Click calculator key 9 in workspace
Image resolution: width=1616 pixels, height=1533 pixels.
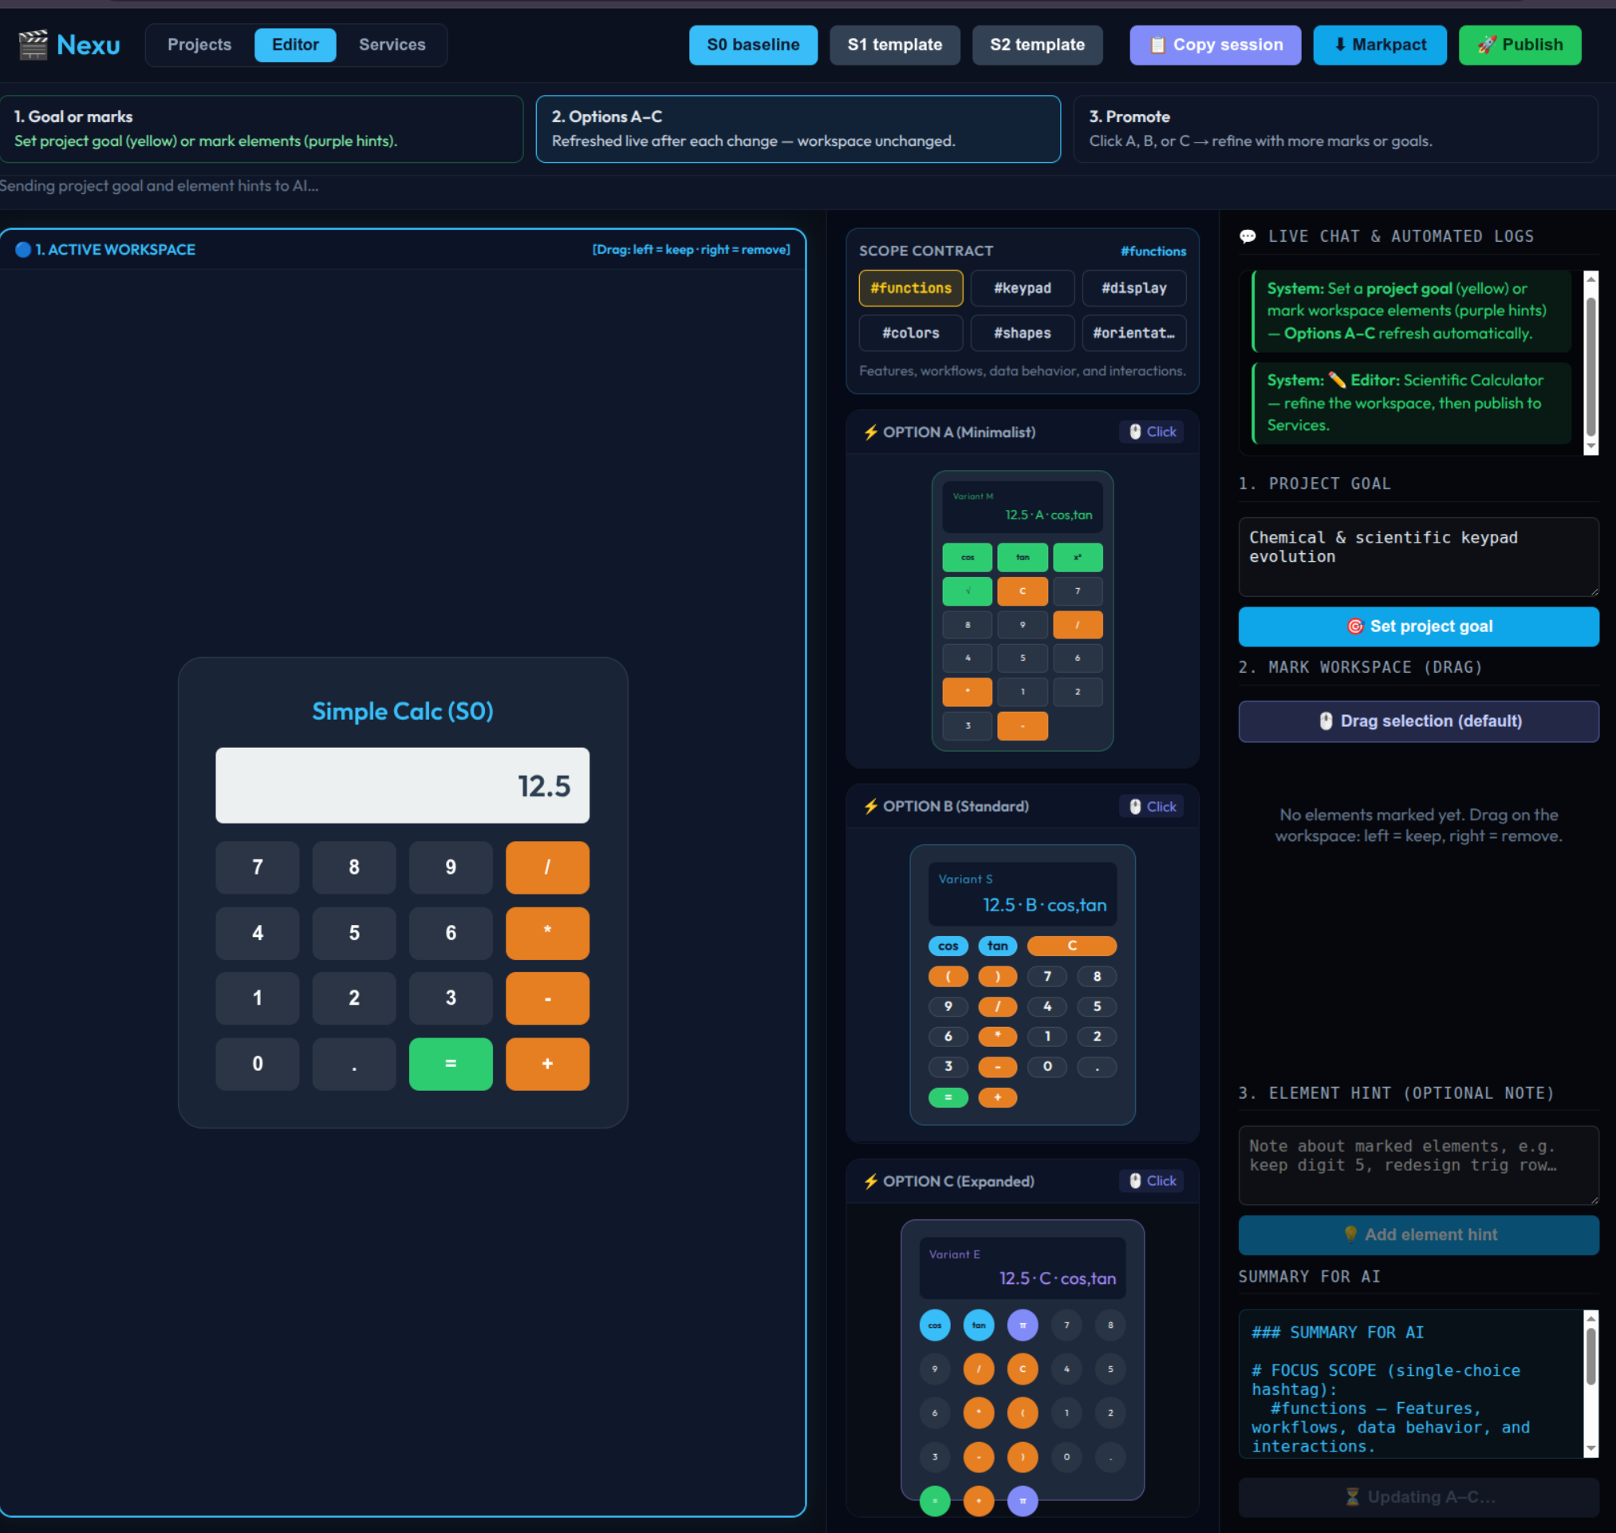[451, 867]
